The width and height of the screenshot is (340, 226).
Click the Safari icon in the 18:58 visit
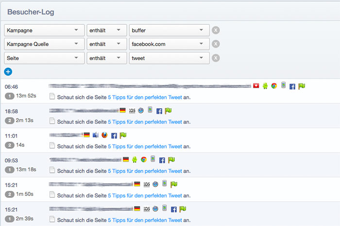(x=141, y=111)
